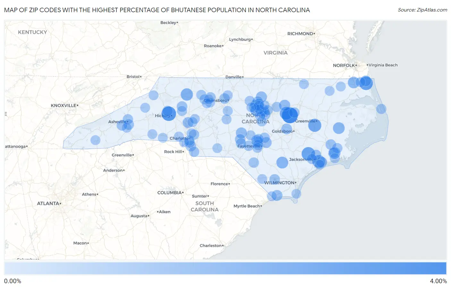Click the KENTUCKY state label
Viewport: 451px width, 288px height.
32,32
